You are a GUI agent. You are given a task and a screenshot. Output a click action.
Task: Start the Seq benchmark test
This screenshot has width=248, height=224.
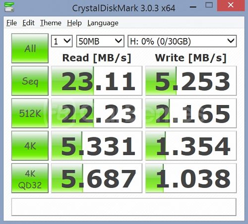click(30, 81)
